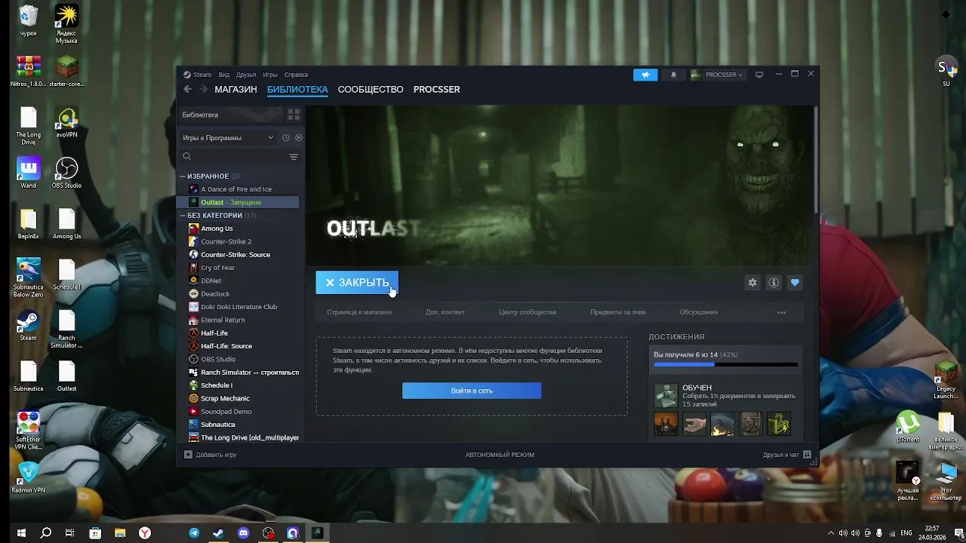Open the Доп. контент link
The width and height of the screenshot is (966, 543).
point(445,312)
